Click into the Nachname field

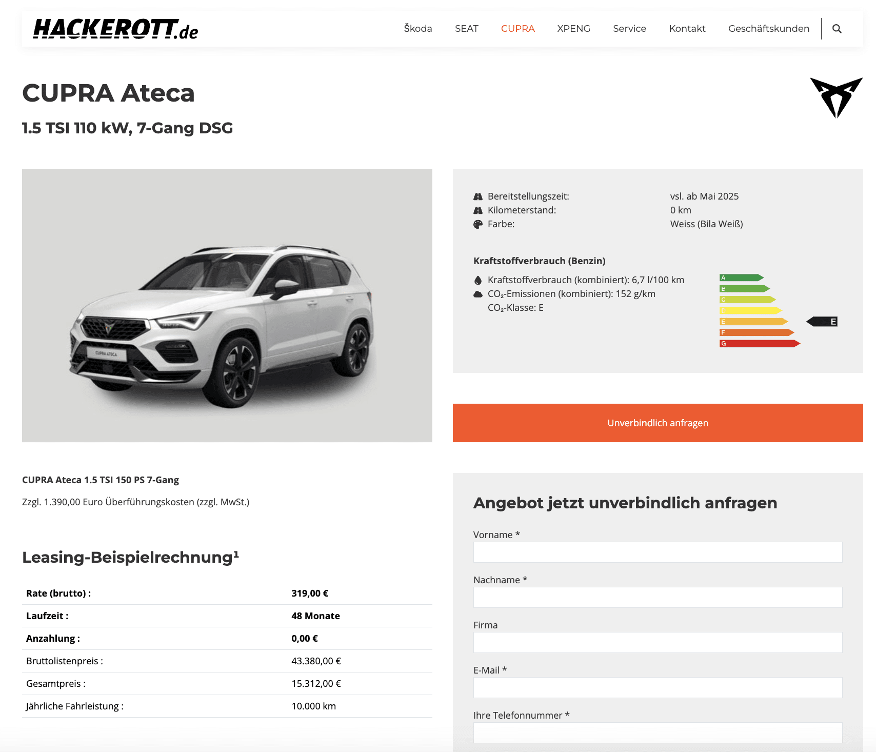click(x=658, y=597)
